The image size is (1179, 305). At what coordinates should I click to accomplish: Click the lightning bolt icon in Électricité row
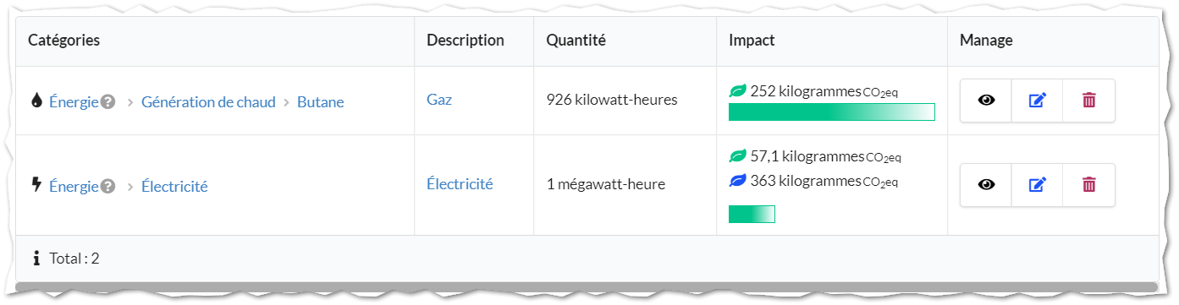point(36,185)
